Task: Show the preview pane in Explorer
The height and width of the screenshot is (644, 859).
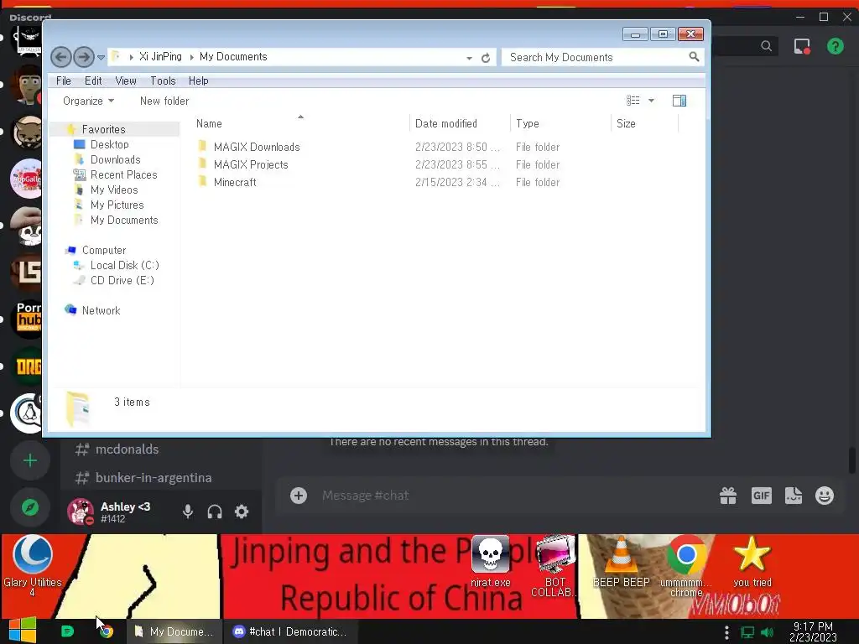Action: [x=679, y=101]
